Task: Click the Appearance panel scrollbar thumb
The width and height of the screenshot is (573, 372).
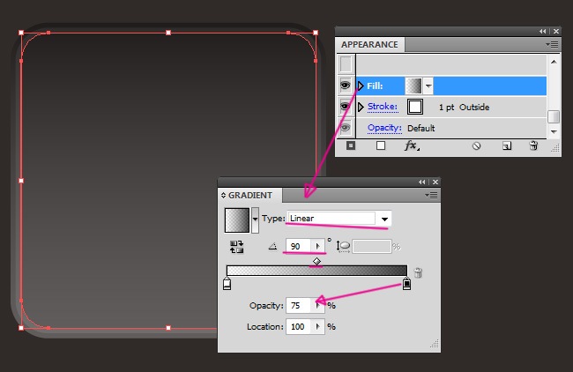Action: coord(554,117)
